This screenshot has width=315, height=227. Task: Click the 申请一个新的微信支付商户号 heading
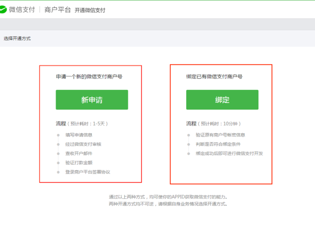click(x=89, y=76)
